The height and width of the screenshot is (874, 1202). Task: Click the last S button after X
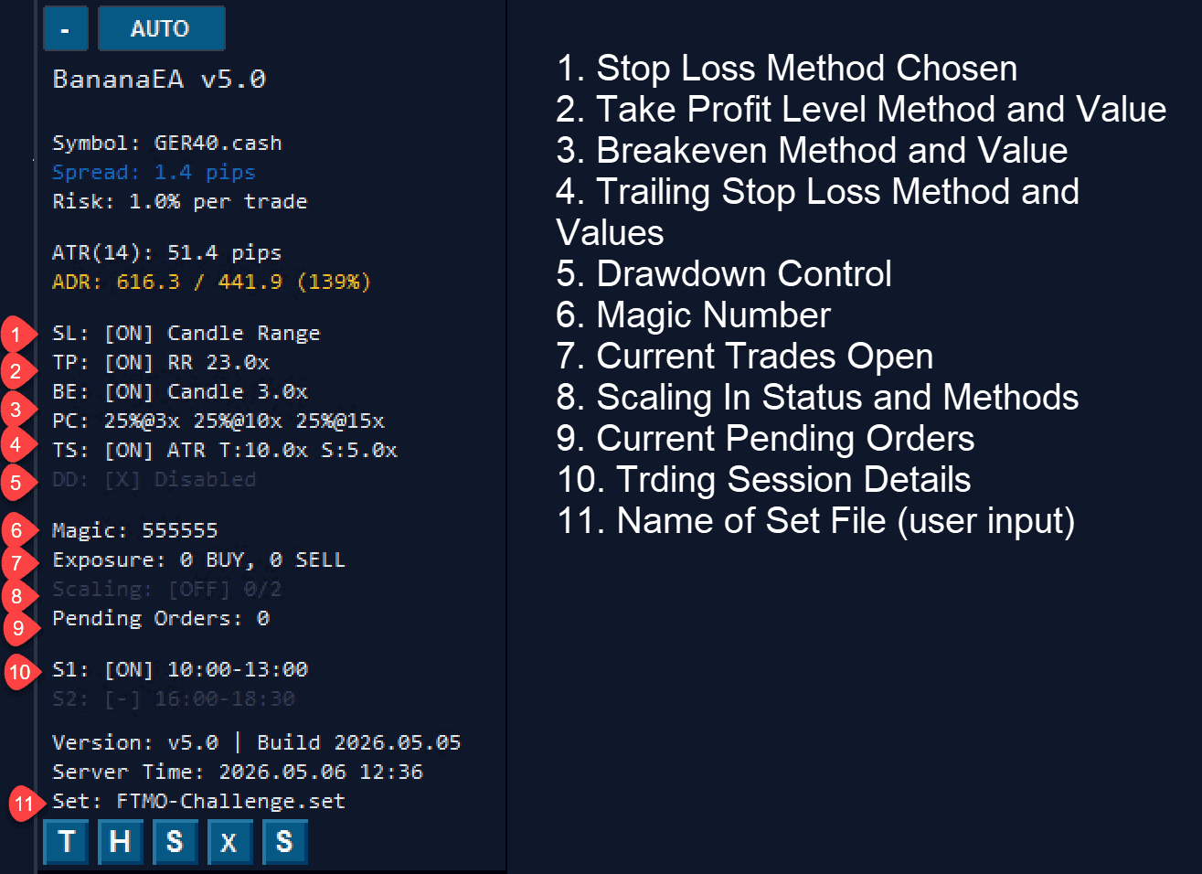point(284,842)
